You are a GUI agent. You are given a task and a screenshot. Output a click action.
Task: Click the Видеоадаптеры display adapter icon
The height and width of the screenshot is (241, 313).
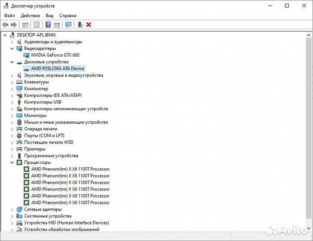click(x=19, y=49)
